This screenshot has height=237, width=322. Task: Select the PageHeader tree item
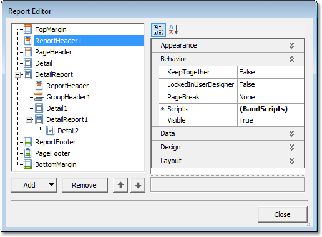point(54,52)
